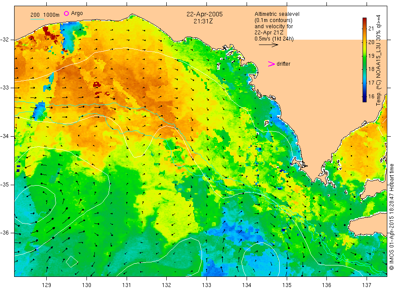Click the latitude label -35
This screenshot has height=291, width=397.
[5, 185]
